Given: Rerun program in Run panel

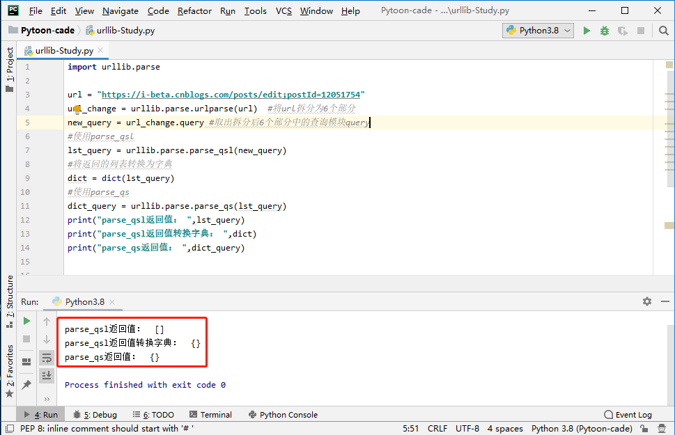Looking at the screenshot, I should tap(26, 321).
